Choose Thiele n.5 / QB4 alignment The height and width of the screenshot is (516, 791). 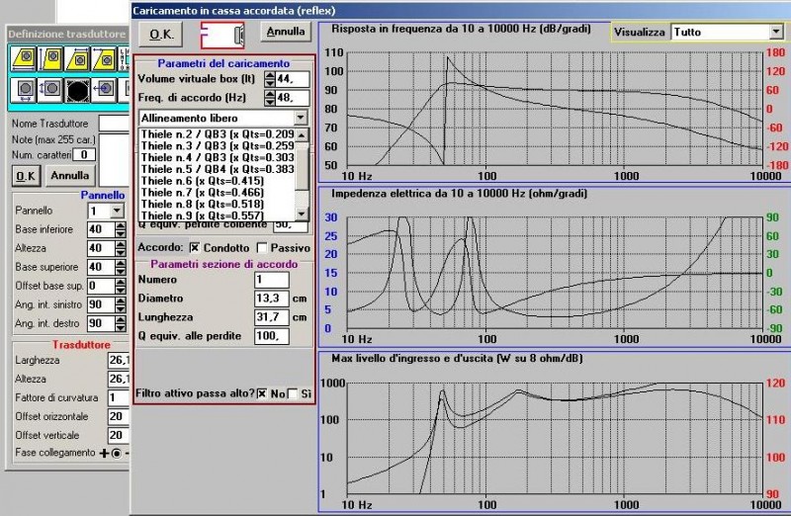click(218, 169)
